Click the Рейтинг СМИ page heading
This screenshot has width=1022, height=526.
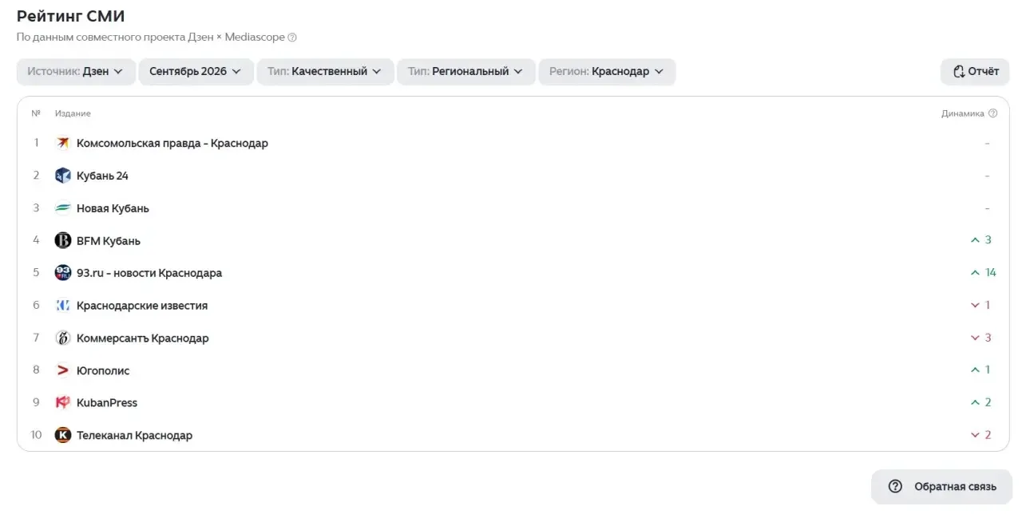coord(71,16)
